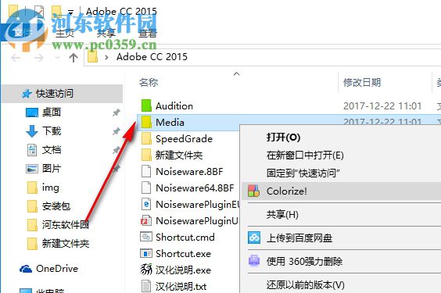The width and height of the screenshot is (441, 293).
Task: Select OneDrive in navigation pane
Action: 57,269
